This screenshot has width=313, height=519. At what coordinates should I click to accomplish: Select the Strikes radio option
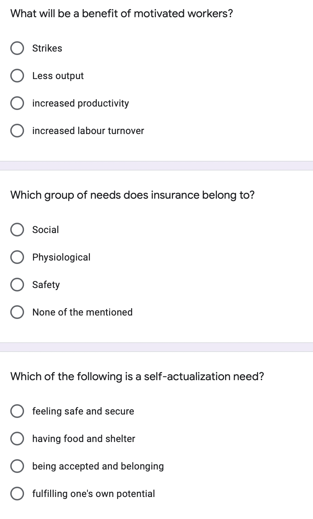tap(17, 48)
